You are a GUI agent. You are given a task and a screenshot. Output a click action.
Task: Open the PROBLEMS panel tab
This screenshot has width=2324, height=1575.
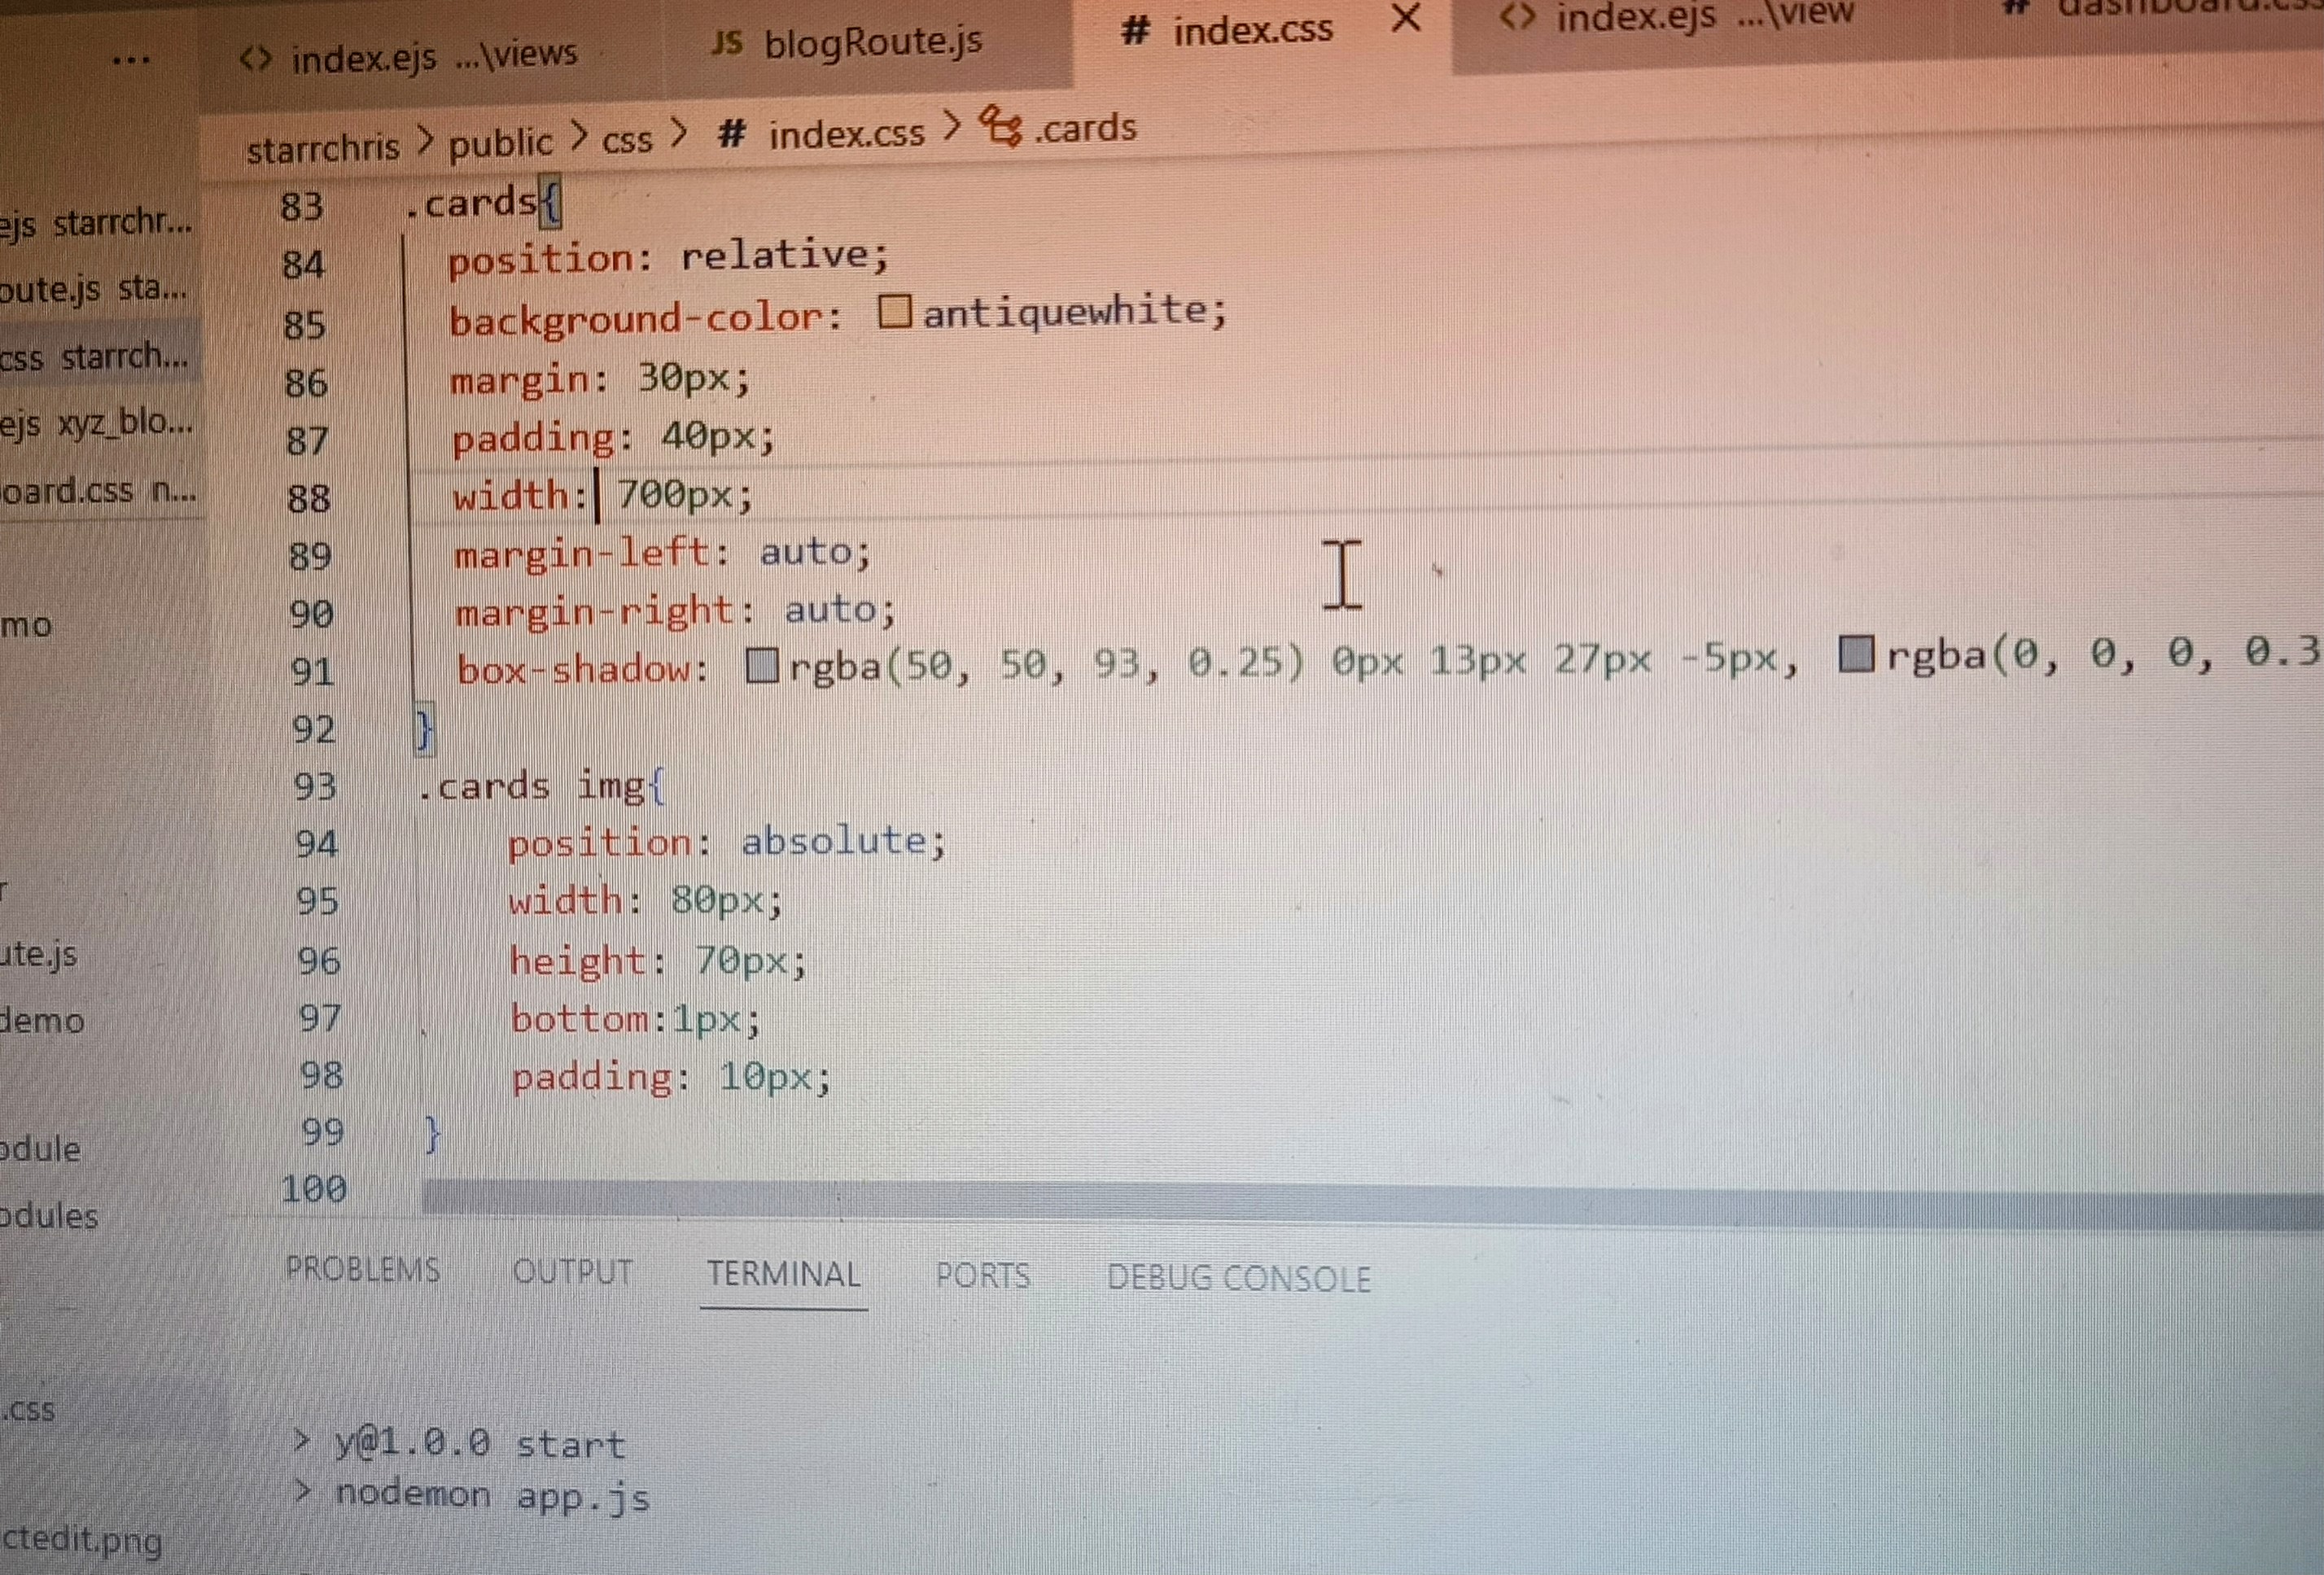362,1269
